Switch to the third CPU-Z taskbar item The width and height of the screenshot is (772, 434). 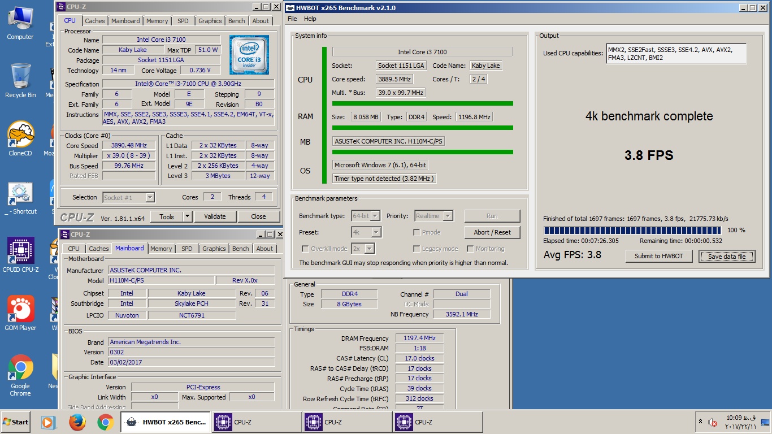click(x=437, y=422)
